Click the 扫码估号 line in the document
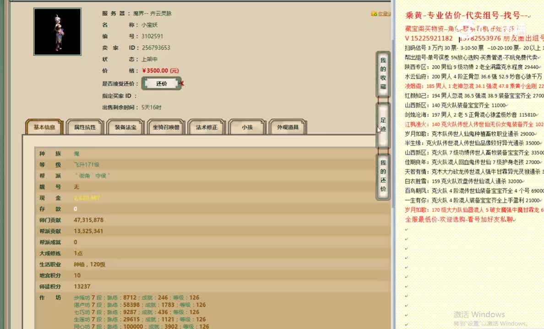 tap(474, 48)
